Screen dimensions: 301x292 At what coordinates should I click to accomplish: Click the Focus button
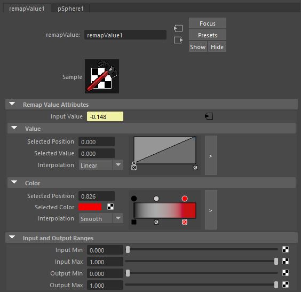coord(207,23)
